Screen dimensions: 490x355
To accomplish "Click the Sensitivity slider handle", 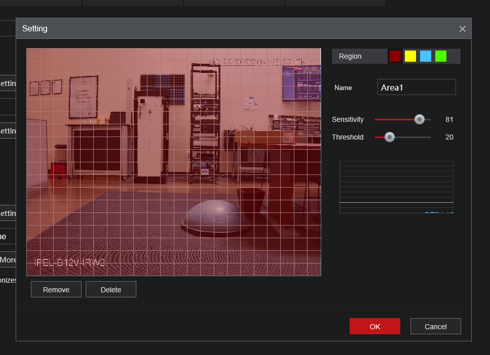I will pyautogui.click(x=419, y=119).
